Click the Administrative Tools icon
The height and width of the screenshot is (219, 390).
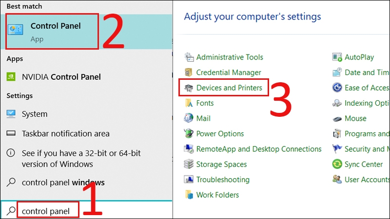point(189,57)
